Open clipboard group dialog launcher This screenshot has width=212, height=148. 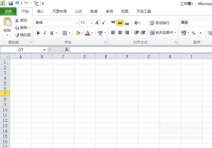pos(30,42)
